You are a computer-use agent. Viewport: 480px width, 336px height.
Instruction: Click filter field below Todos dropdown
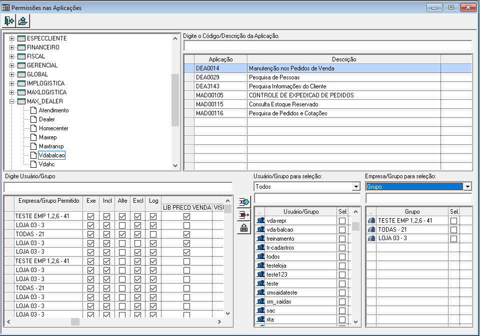[307, 198]
